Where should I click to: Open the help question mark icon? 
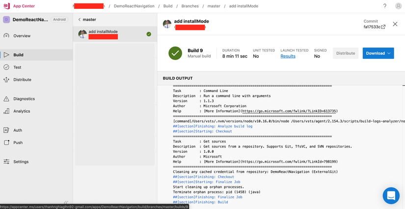coord(385,6)
